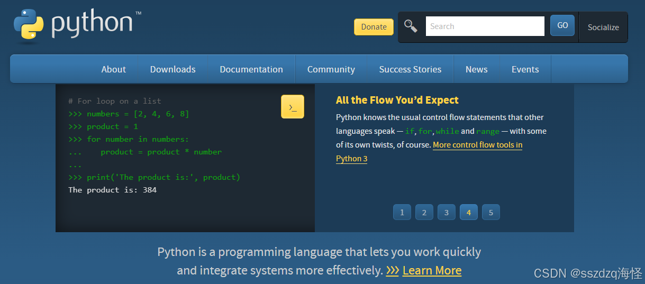Click the magnifying glass search icon
The image size is (645, 284).
(x=411, y=26)
